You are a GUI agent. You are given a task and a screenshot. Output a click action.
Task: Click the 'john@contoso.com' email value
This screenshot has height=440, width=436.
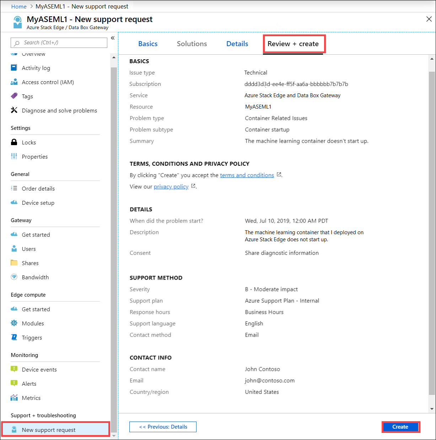coord(270,380)
